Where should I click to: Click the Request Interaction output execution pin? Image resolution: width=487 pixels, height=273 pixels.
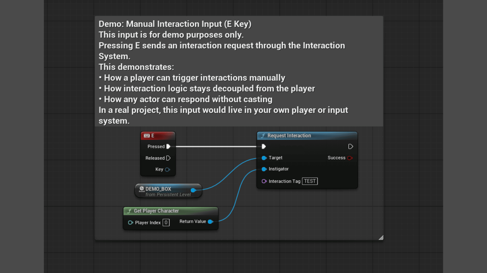click(351, 147)
